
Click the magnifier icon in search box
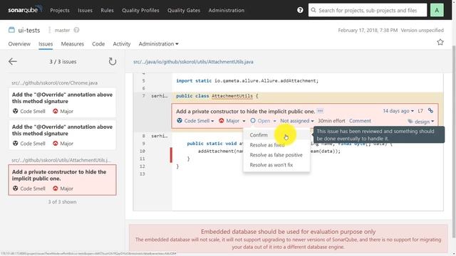click(313, 10)
